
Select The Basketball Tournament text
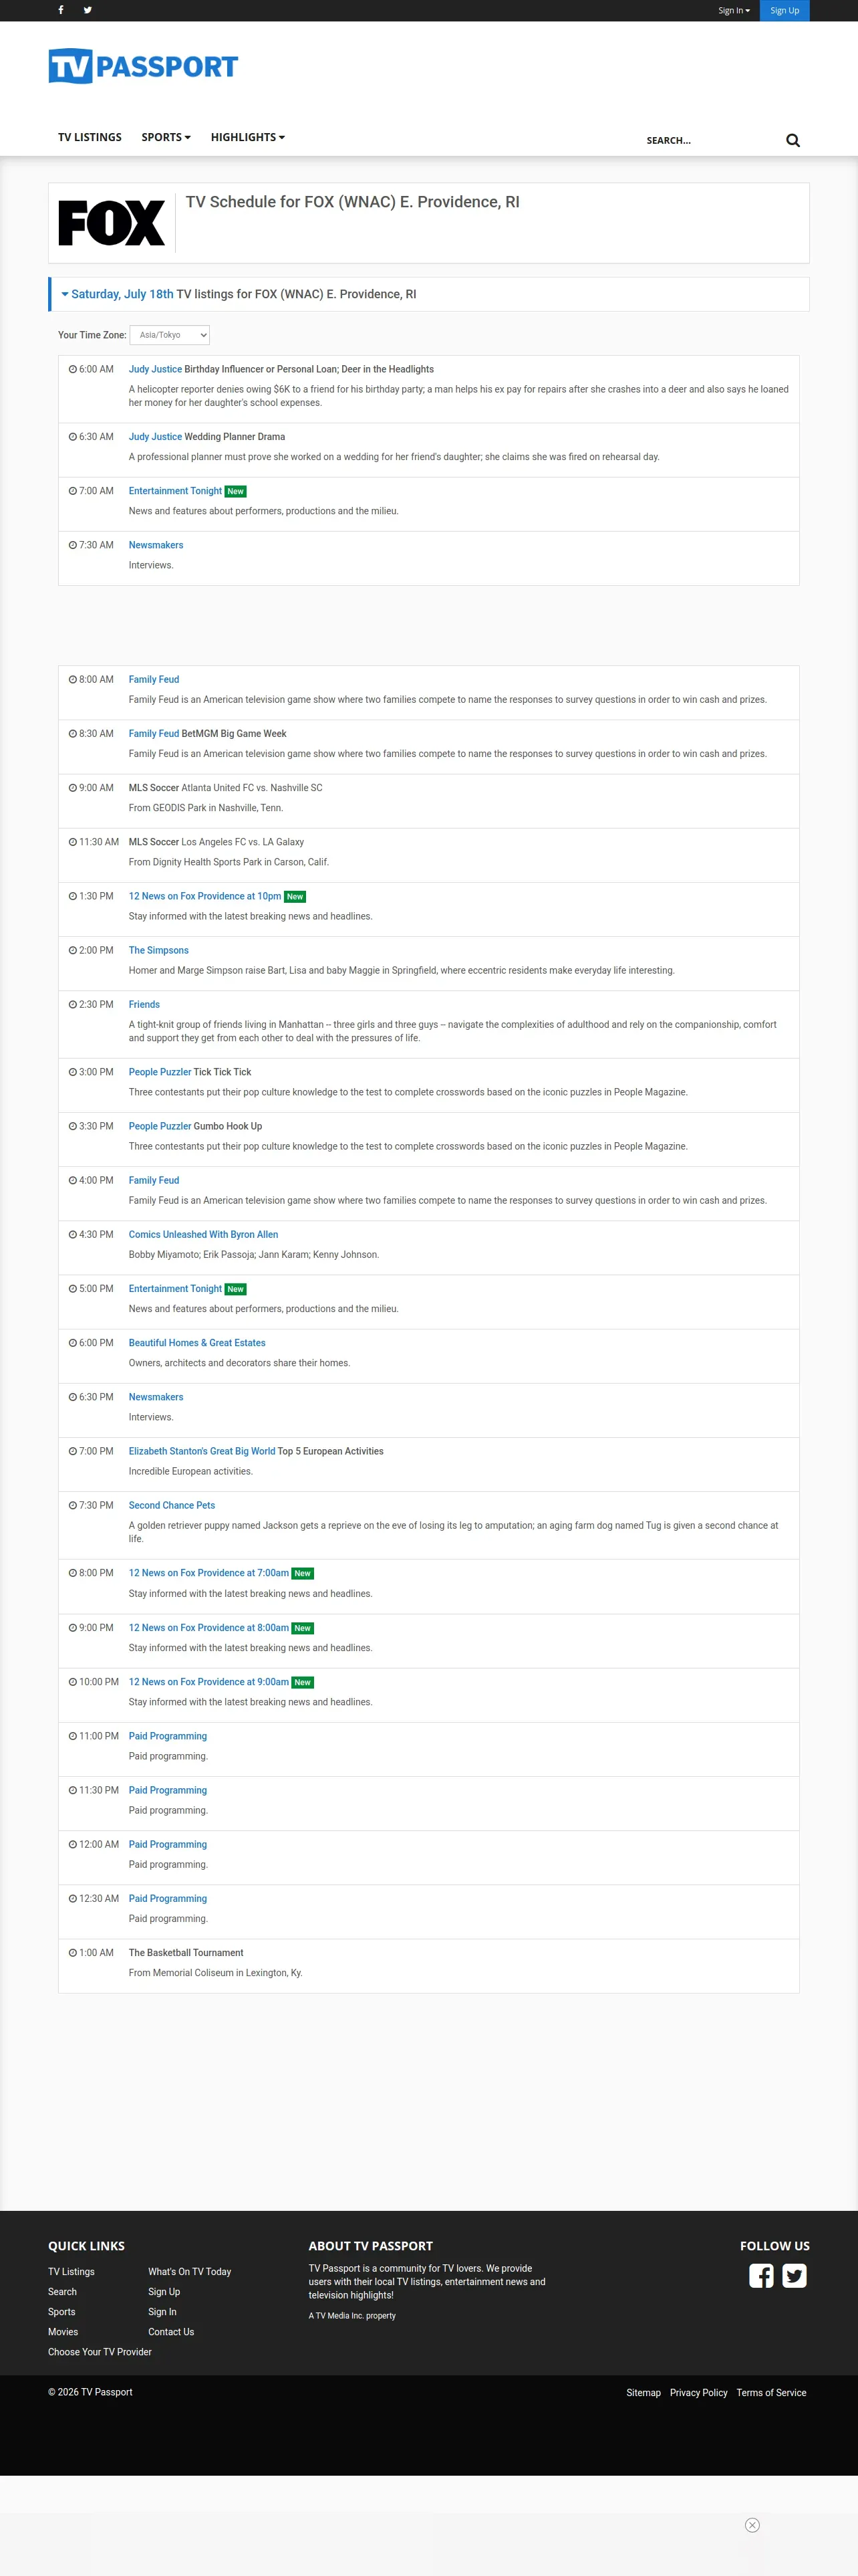(186, 1953)
